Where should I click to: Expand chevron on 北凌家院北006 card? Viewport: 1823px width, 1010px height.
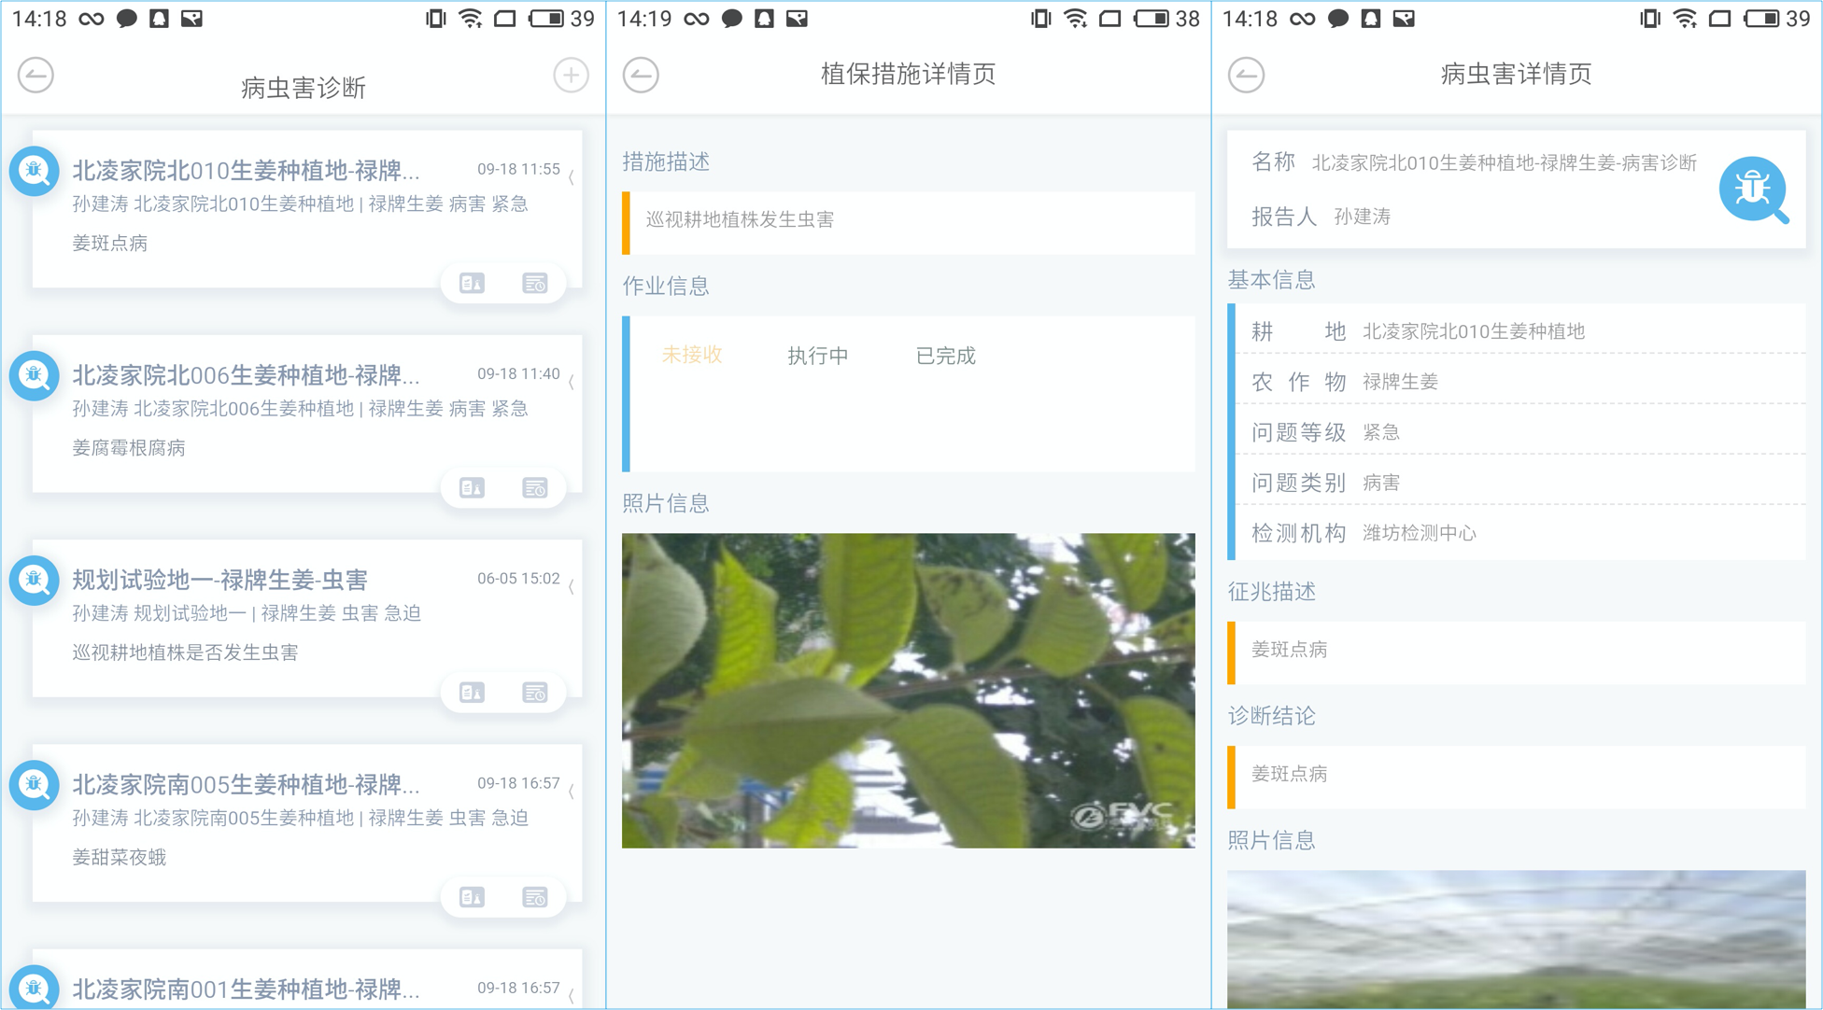572,381
